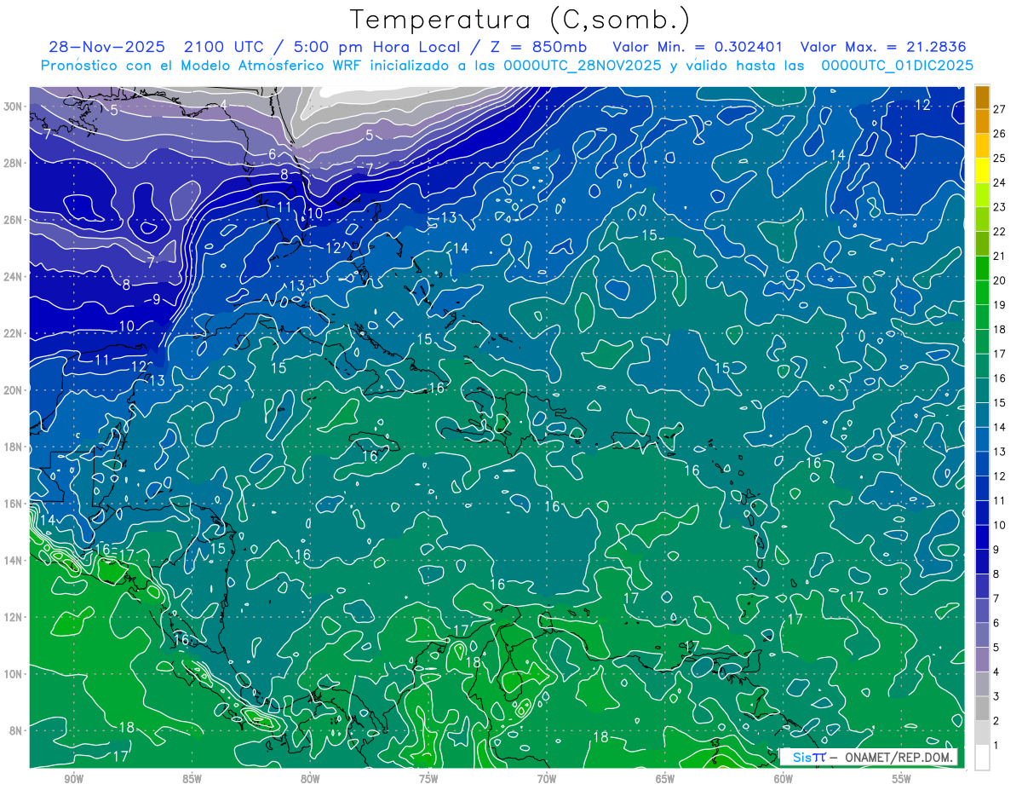Click the legend value "19" on the colorbar
1022x790 pixels.
[999, 305]
